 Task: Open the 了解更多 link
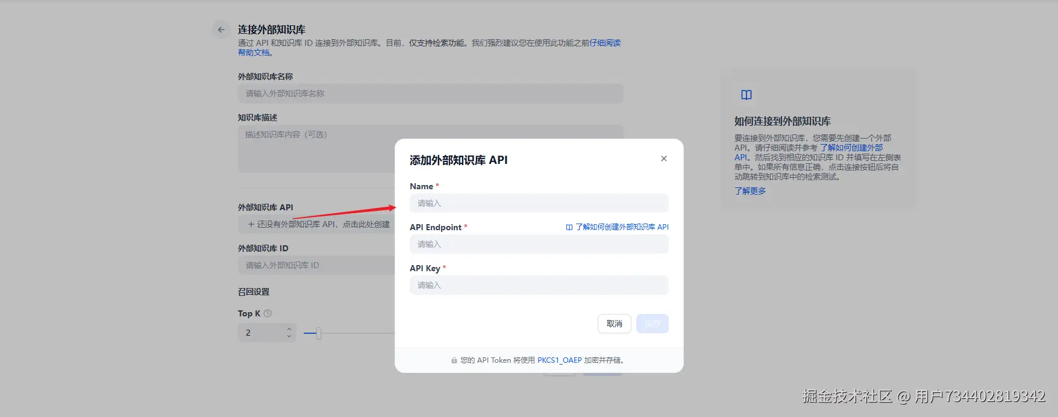pyautogui.click(x=750, y=191)
